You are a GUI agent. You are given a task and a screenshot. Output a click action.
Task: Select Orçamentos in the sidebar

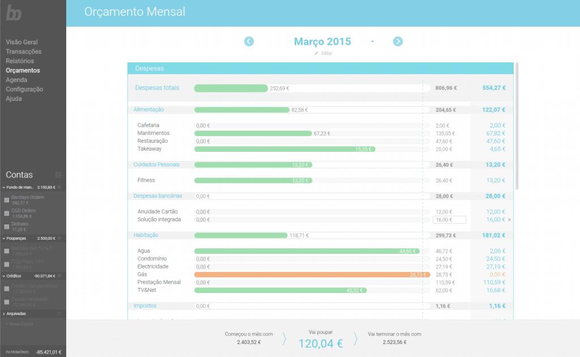[23, 70]
